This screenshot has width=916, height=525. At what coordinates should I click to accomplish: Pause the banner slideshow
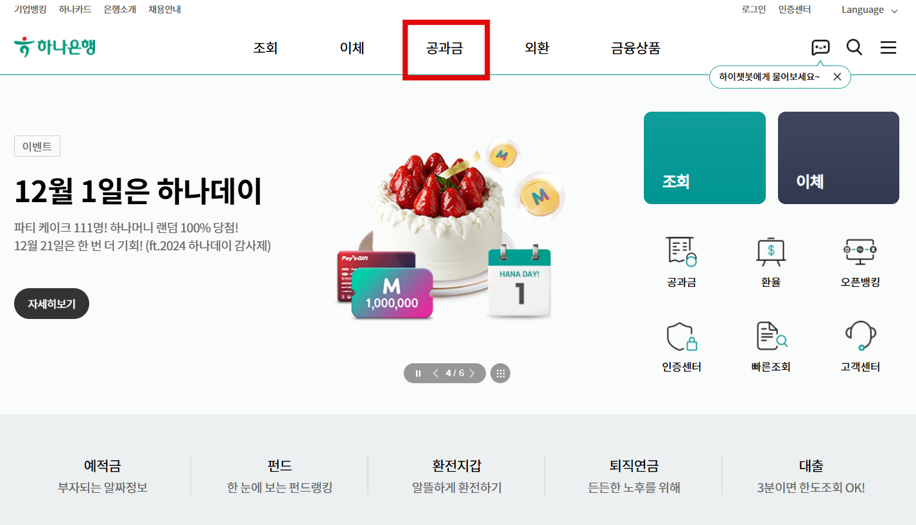pos(419,374)
